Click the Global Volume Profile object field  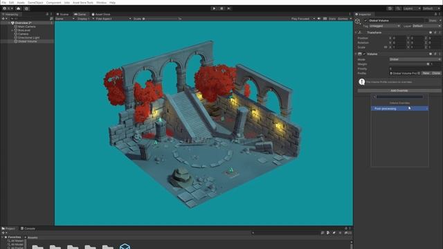[x=405, y=73]
